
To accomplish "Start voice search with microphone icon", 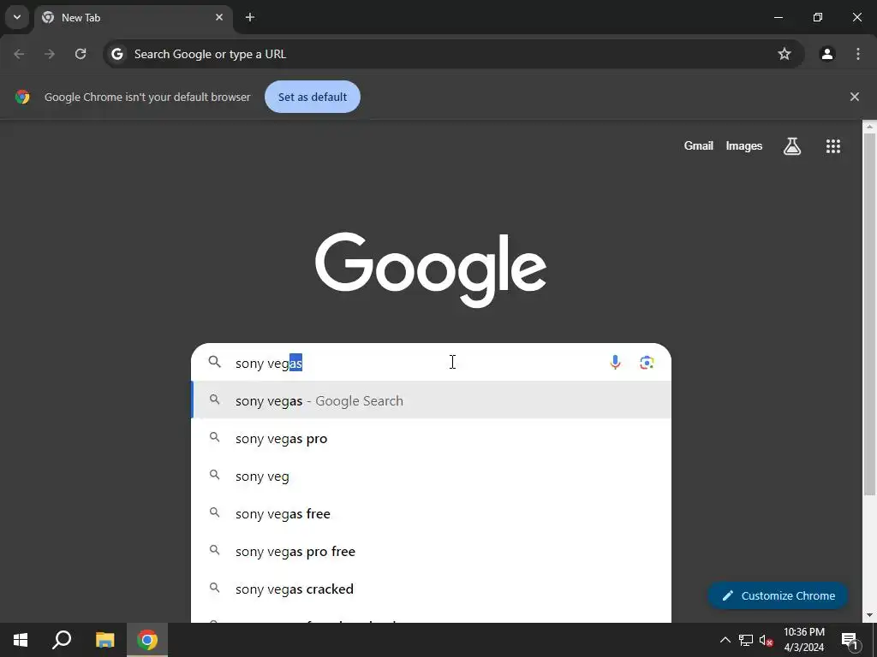I will [615, 363].
